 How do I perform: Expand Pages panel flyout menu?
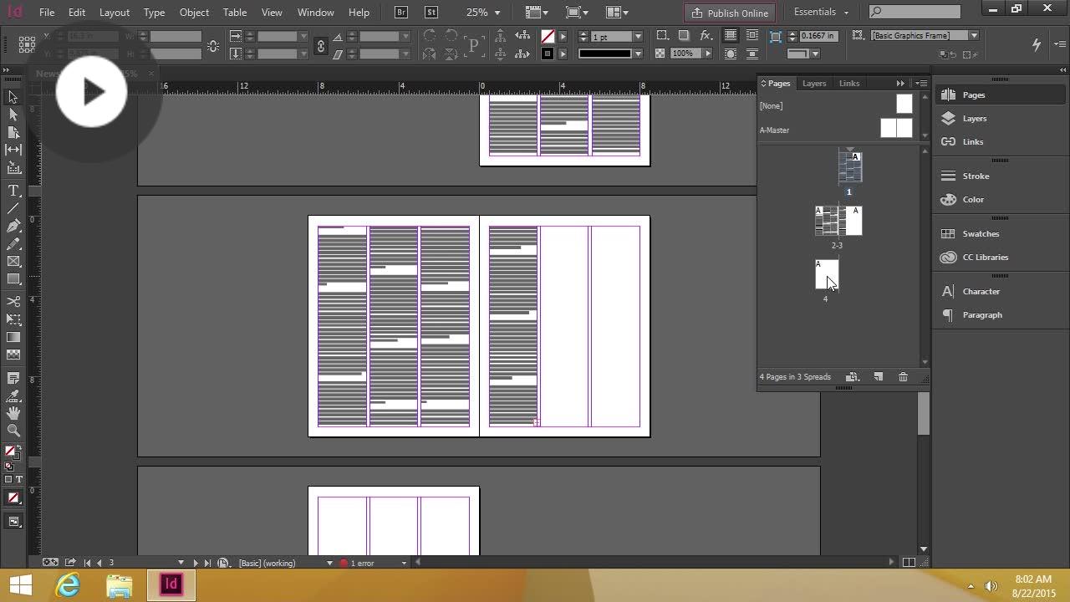[920, 84]
